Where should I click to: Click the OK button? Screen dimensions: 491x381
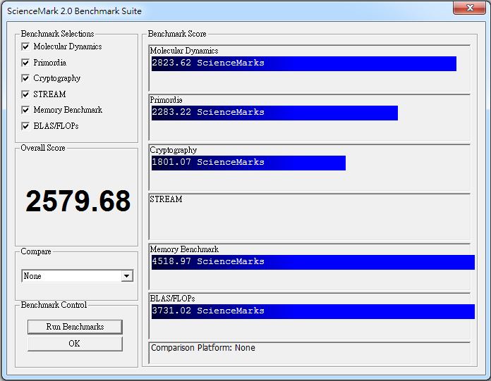(75, 344)
